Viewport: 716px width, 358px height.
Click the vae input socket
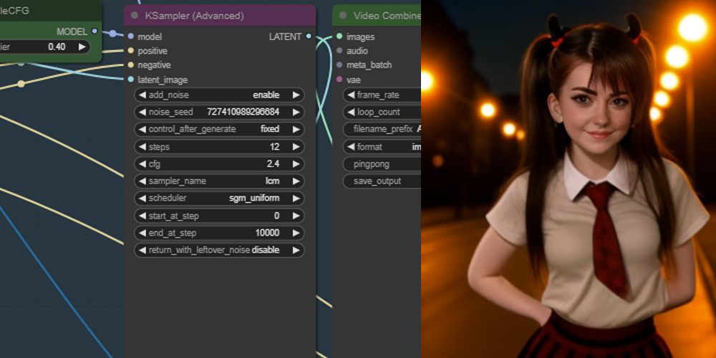pyautogui.click(x=339, y=79)
